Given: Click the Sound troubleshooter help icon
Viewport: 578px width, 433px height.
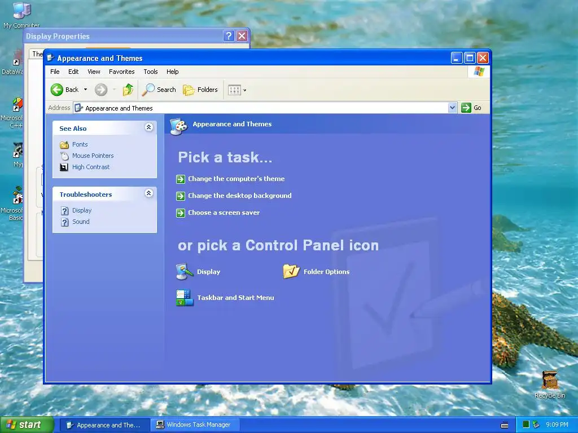Looking at the screenshot, I should pyautogui.click(x=64, y=222).
